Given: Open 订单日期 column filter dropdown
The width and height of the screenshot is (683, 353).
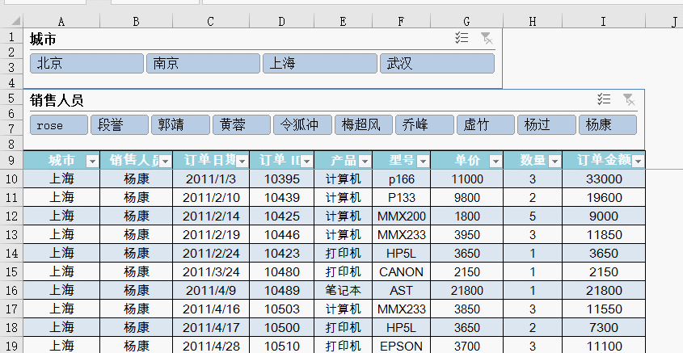Looking at the screenshot, I should 242,162.
